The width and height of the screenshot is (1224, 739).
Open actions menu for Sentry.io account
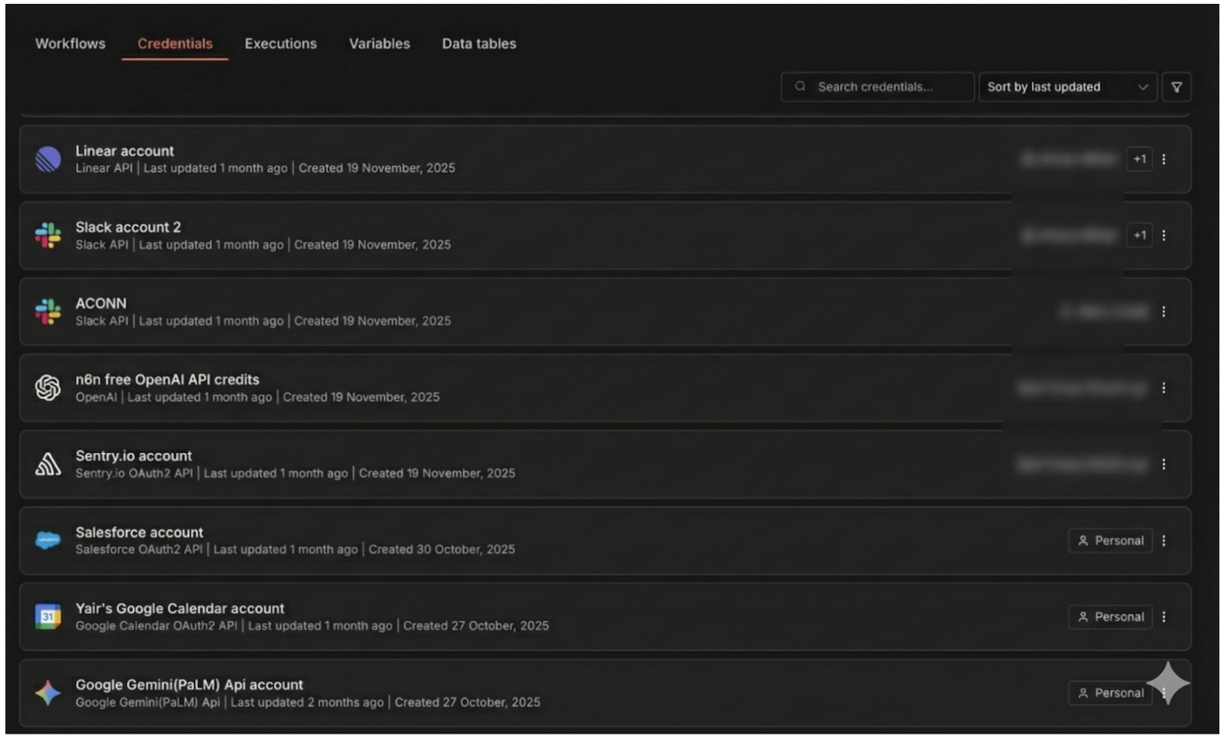pos(1164,464)
